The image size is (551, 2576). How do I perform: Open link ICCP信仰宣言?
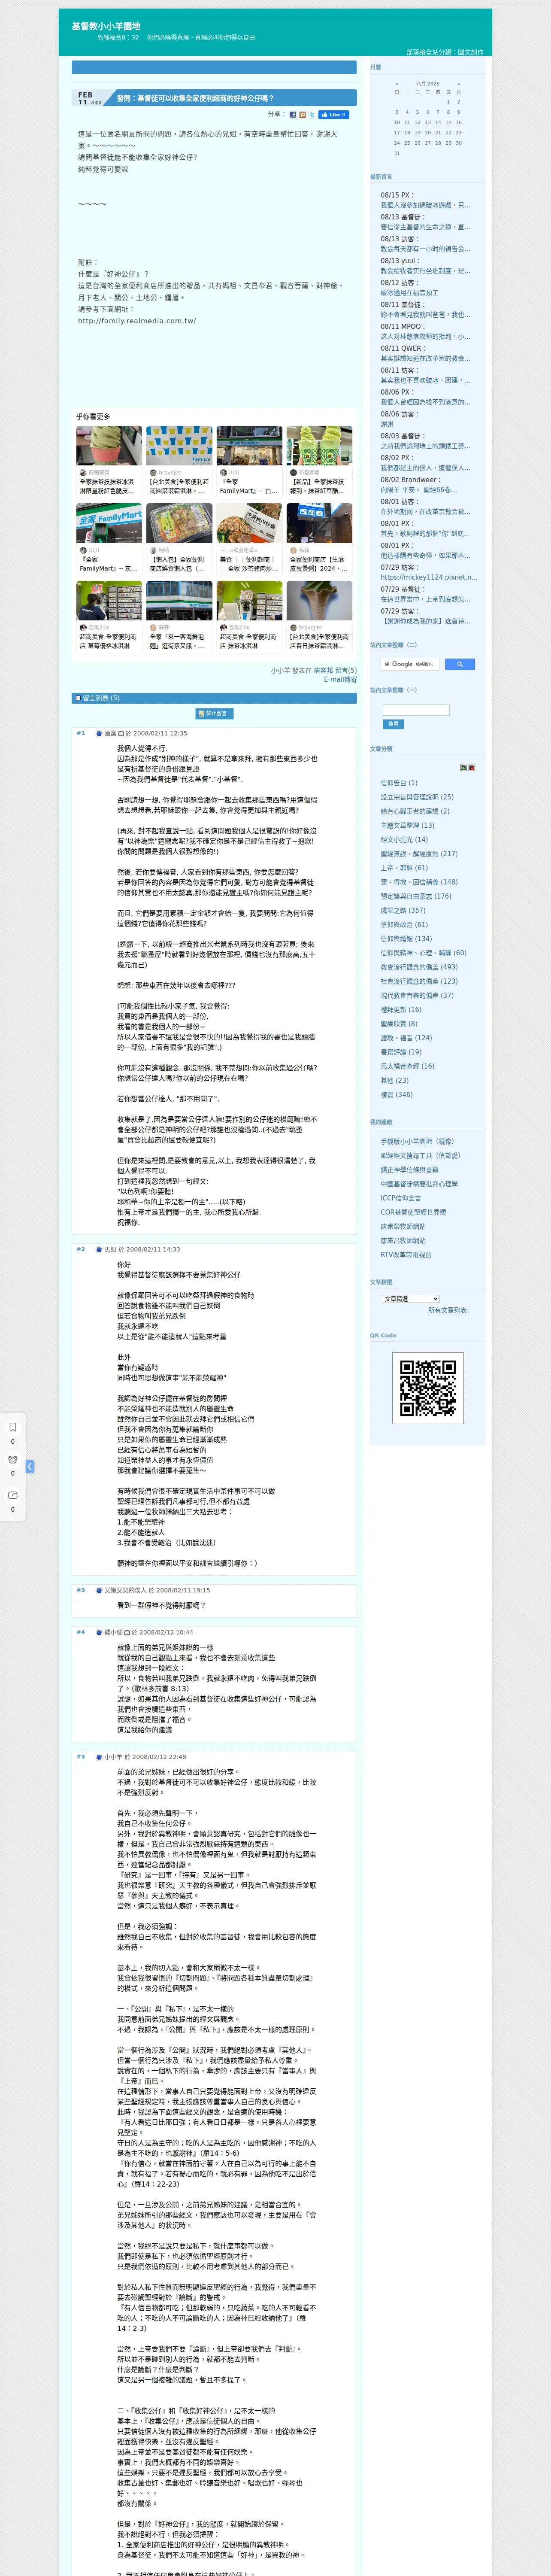[x=401, y=1198]
